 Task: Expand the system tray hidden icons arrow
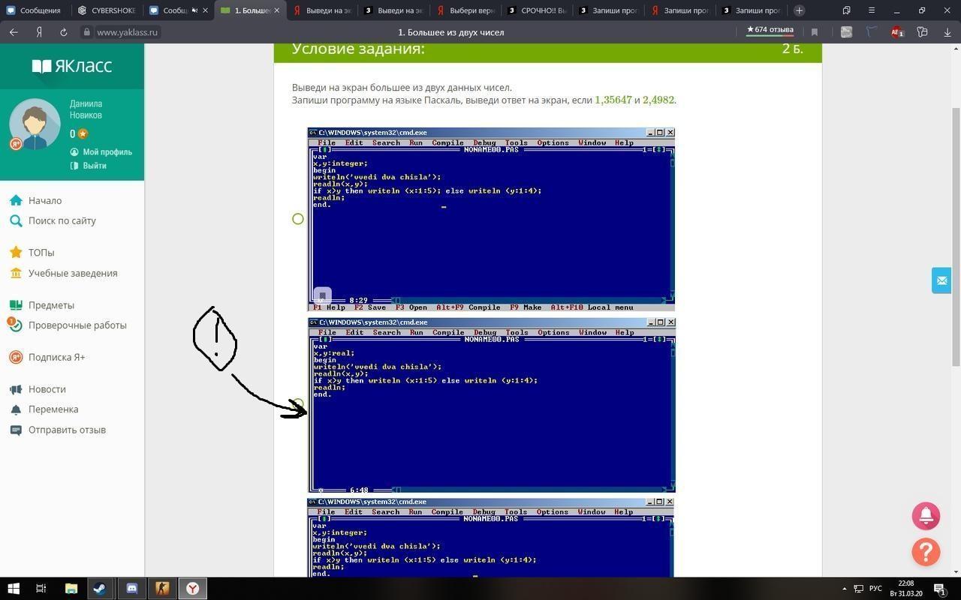(x=844, y=589)
